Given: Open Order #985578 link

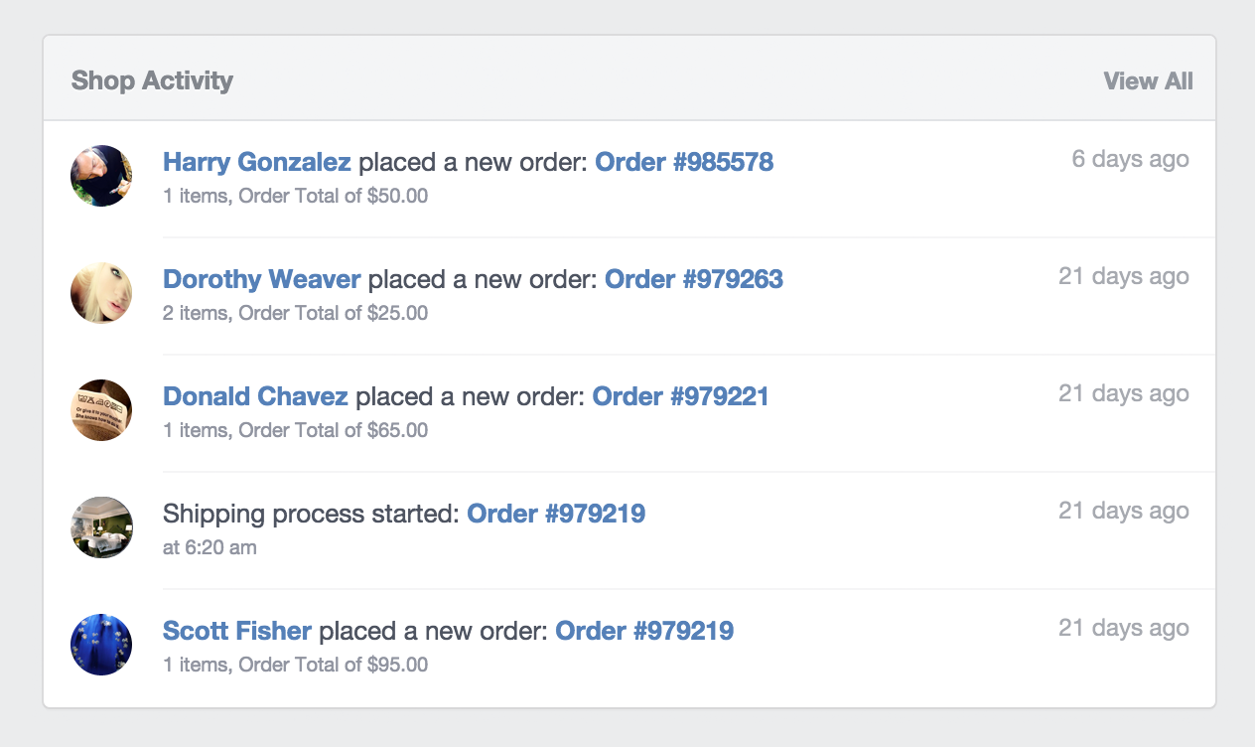Looking at the screenshot, I should click(x=684, y=162).
